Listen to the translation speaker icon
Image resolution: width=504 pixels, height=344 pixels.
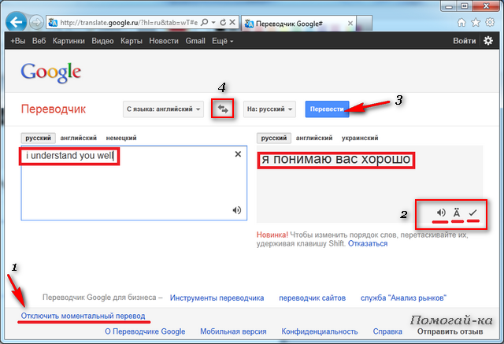coord(441,213)
